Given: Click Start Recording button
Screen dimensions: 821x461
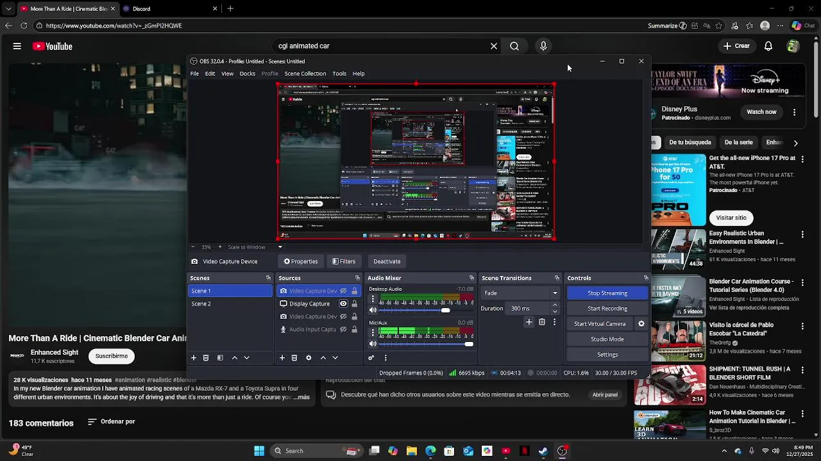Looking at the screenshot, I should [607, 309].
